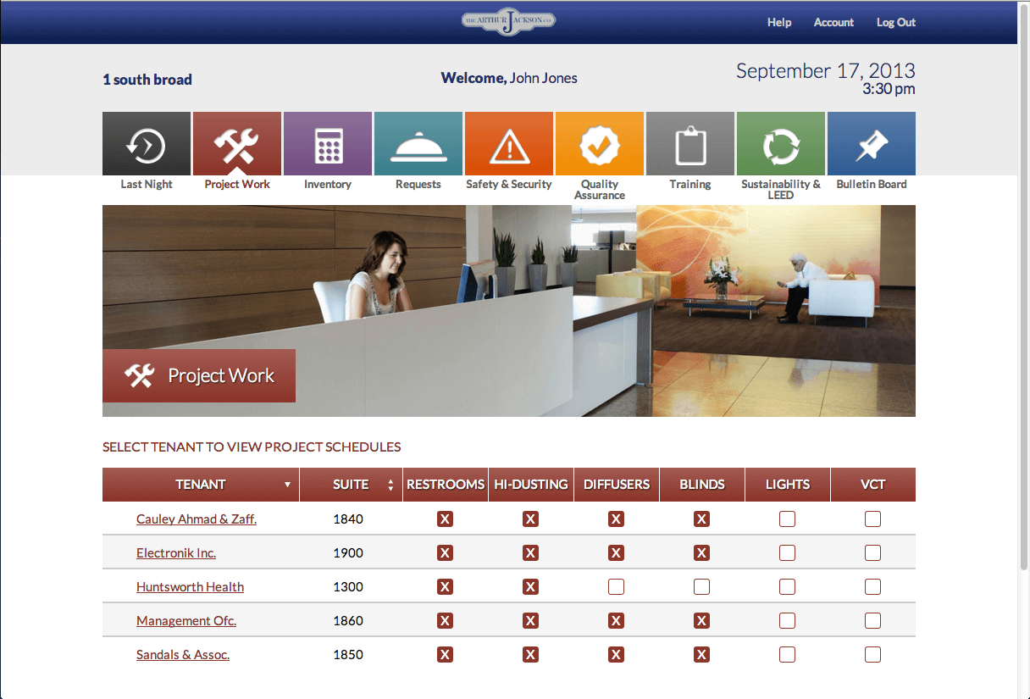Image resolution: width=1030 pixels, height=699 pixels.
Task: Toggle the Suite column sort arrows
Action: point(390,485)
